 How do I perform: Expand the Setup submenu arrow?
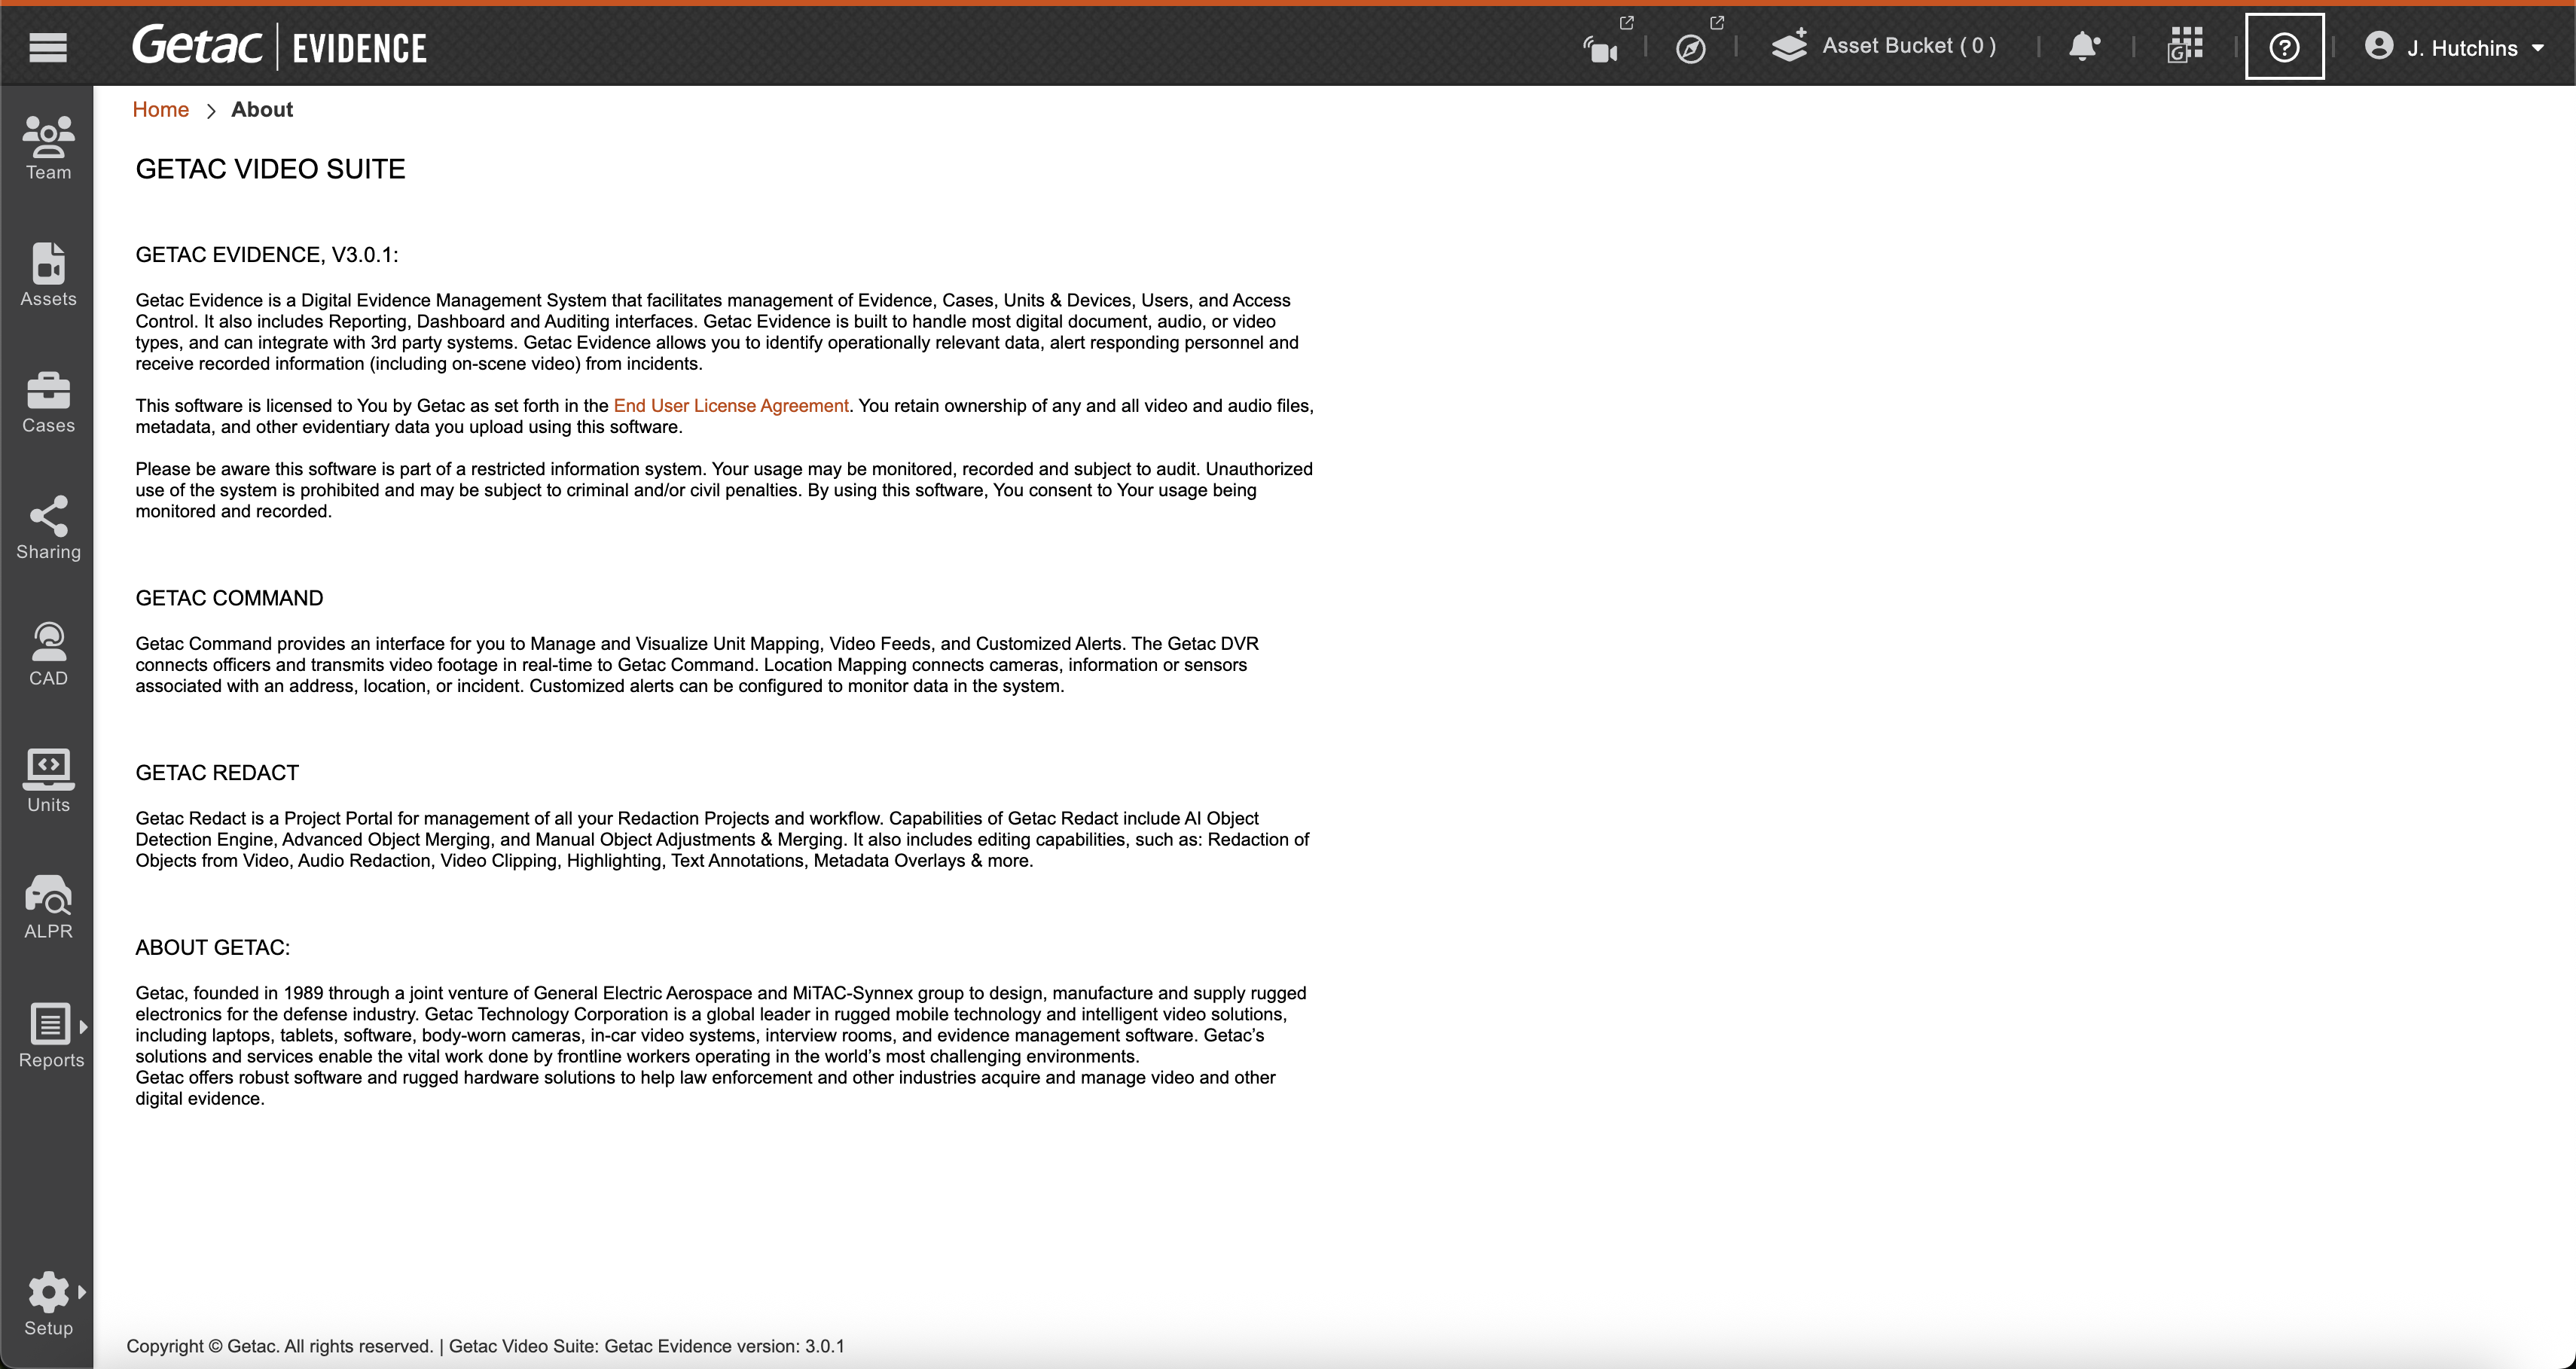82,1292
